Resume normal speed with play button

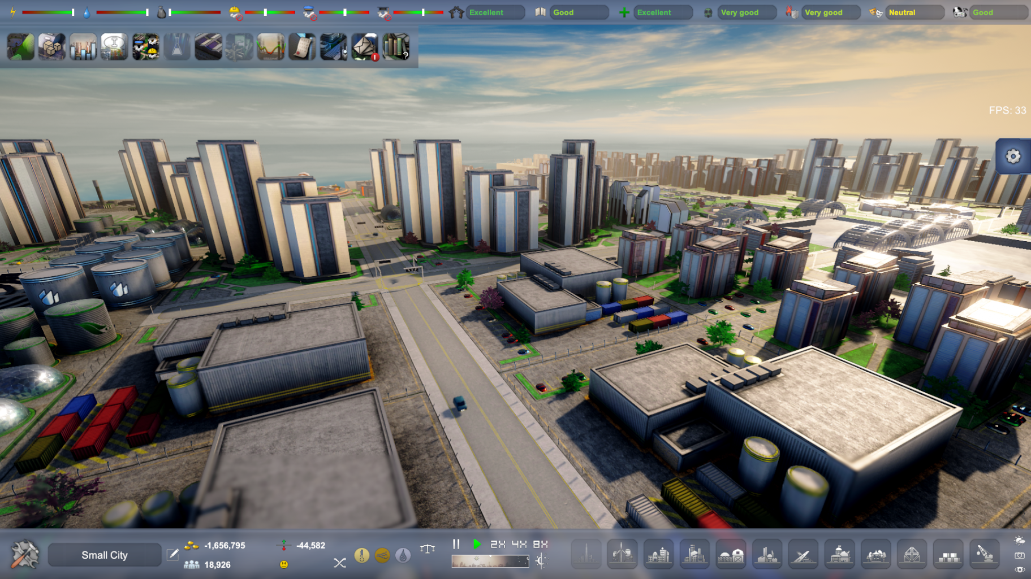pos(477,544)
